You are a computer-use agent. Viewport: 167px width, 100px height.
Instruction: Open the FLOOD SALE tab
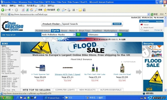click(43, 31)
